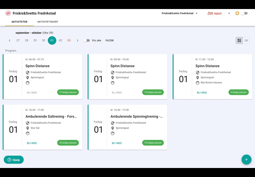Click shield icon on Ambulerende Spinningtrening card
The height and width of the screenshot is (177, 255).
pyautogui.click(x=113, y=123)
